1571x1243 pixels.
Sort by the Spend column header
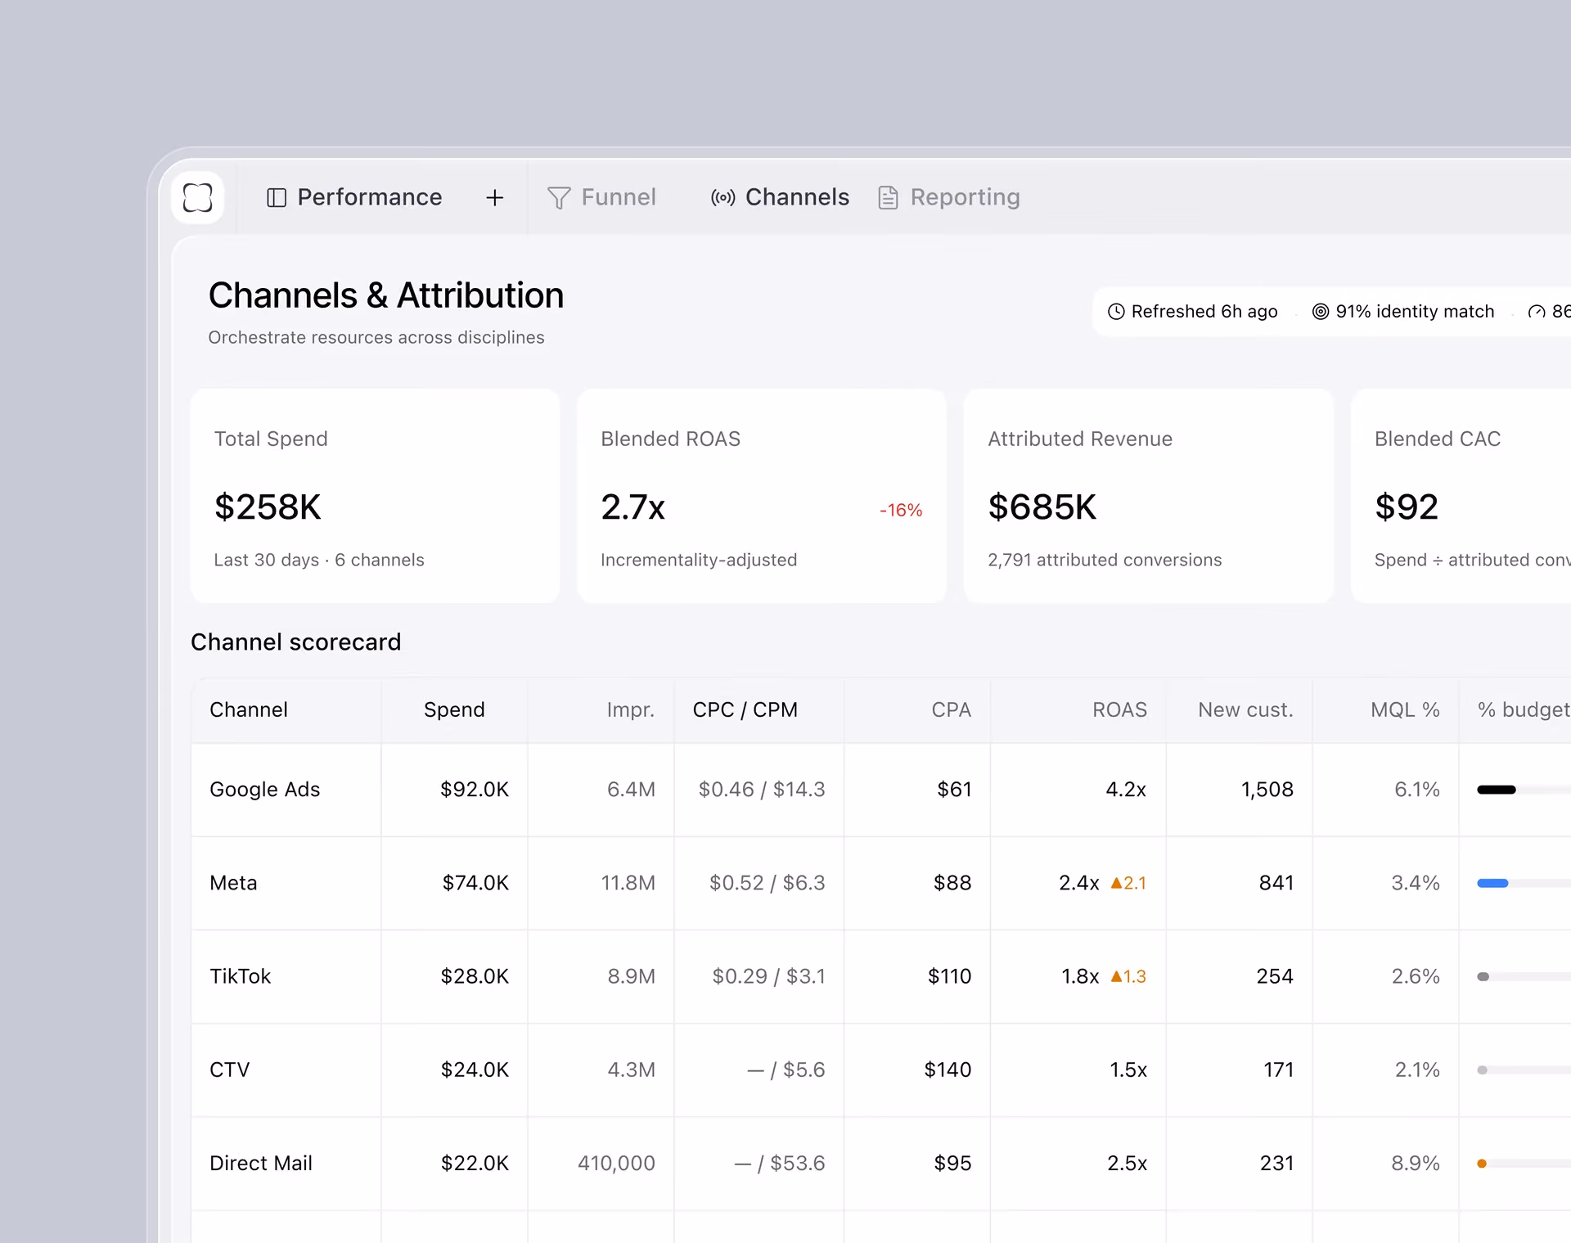click(454, 710)
